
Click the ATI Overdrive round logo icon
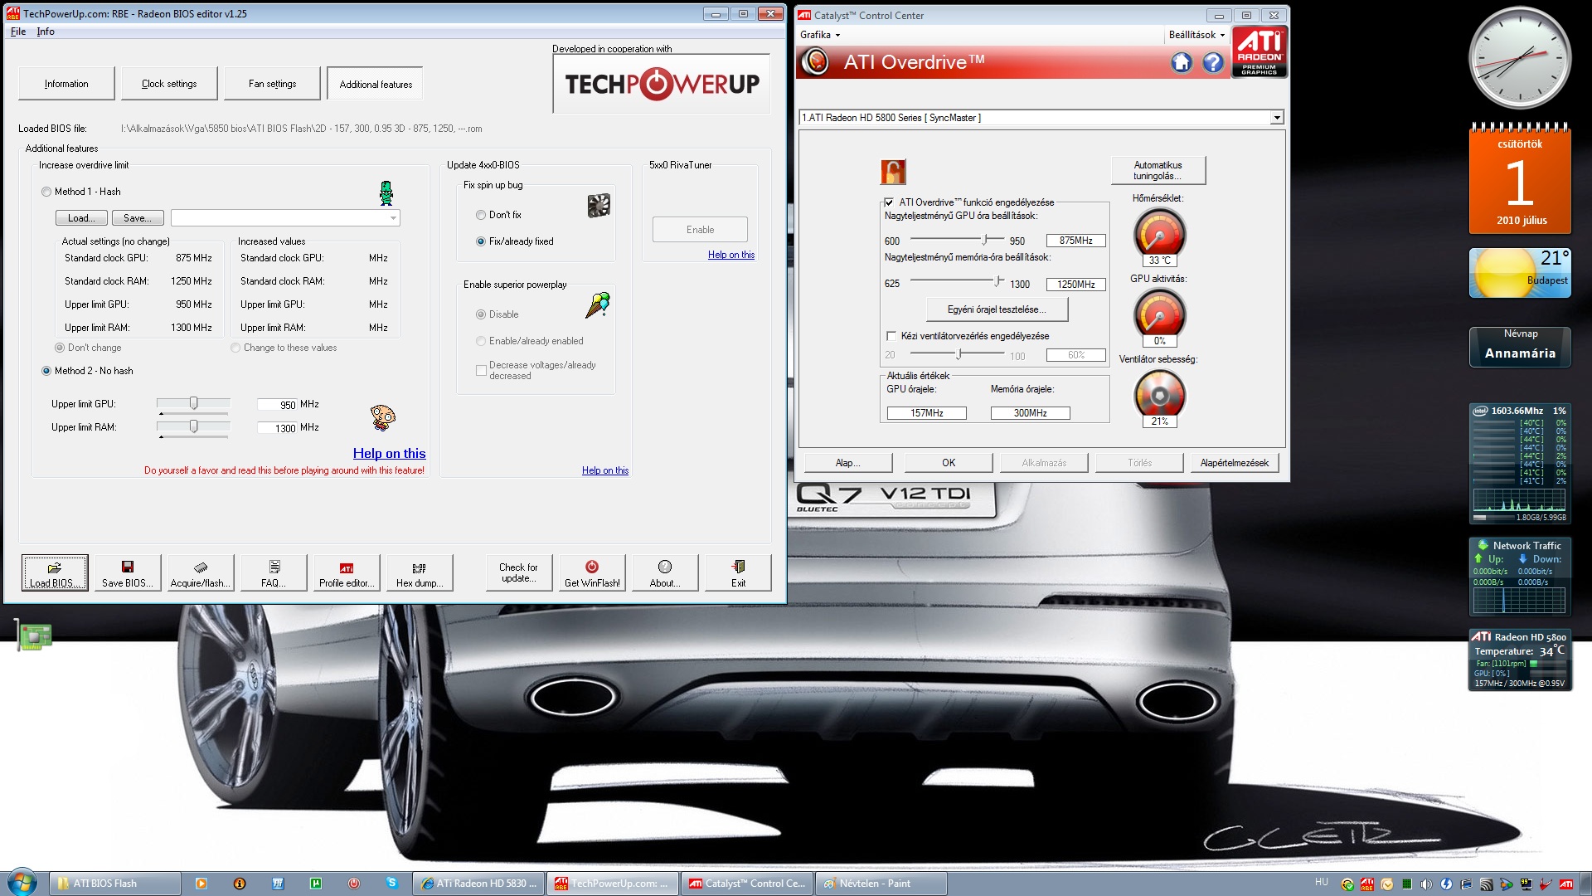(x=816, y=62)
